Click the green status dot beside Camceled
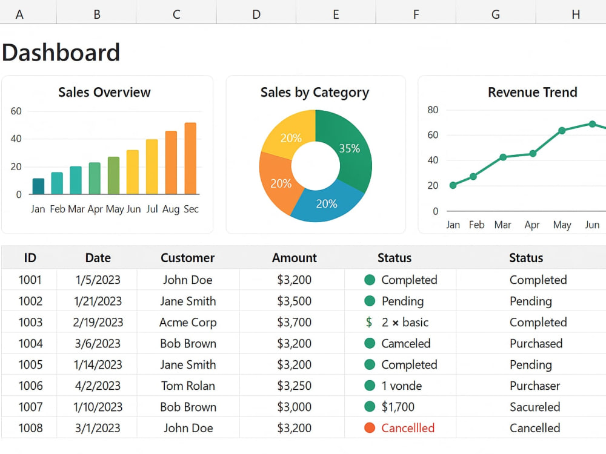The image size is (606, 454). (x=370, y=343)
